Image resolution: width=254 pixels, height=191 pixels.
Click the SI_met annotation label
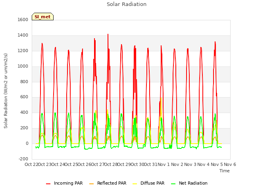pyautogui.click(x=42, y=17)
